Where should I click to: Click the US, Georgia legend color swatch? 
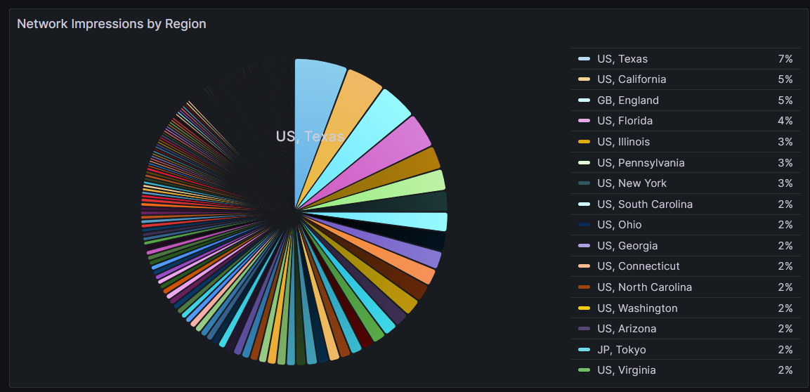pos(584,246)
